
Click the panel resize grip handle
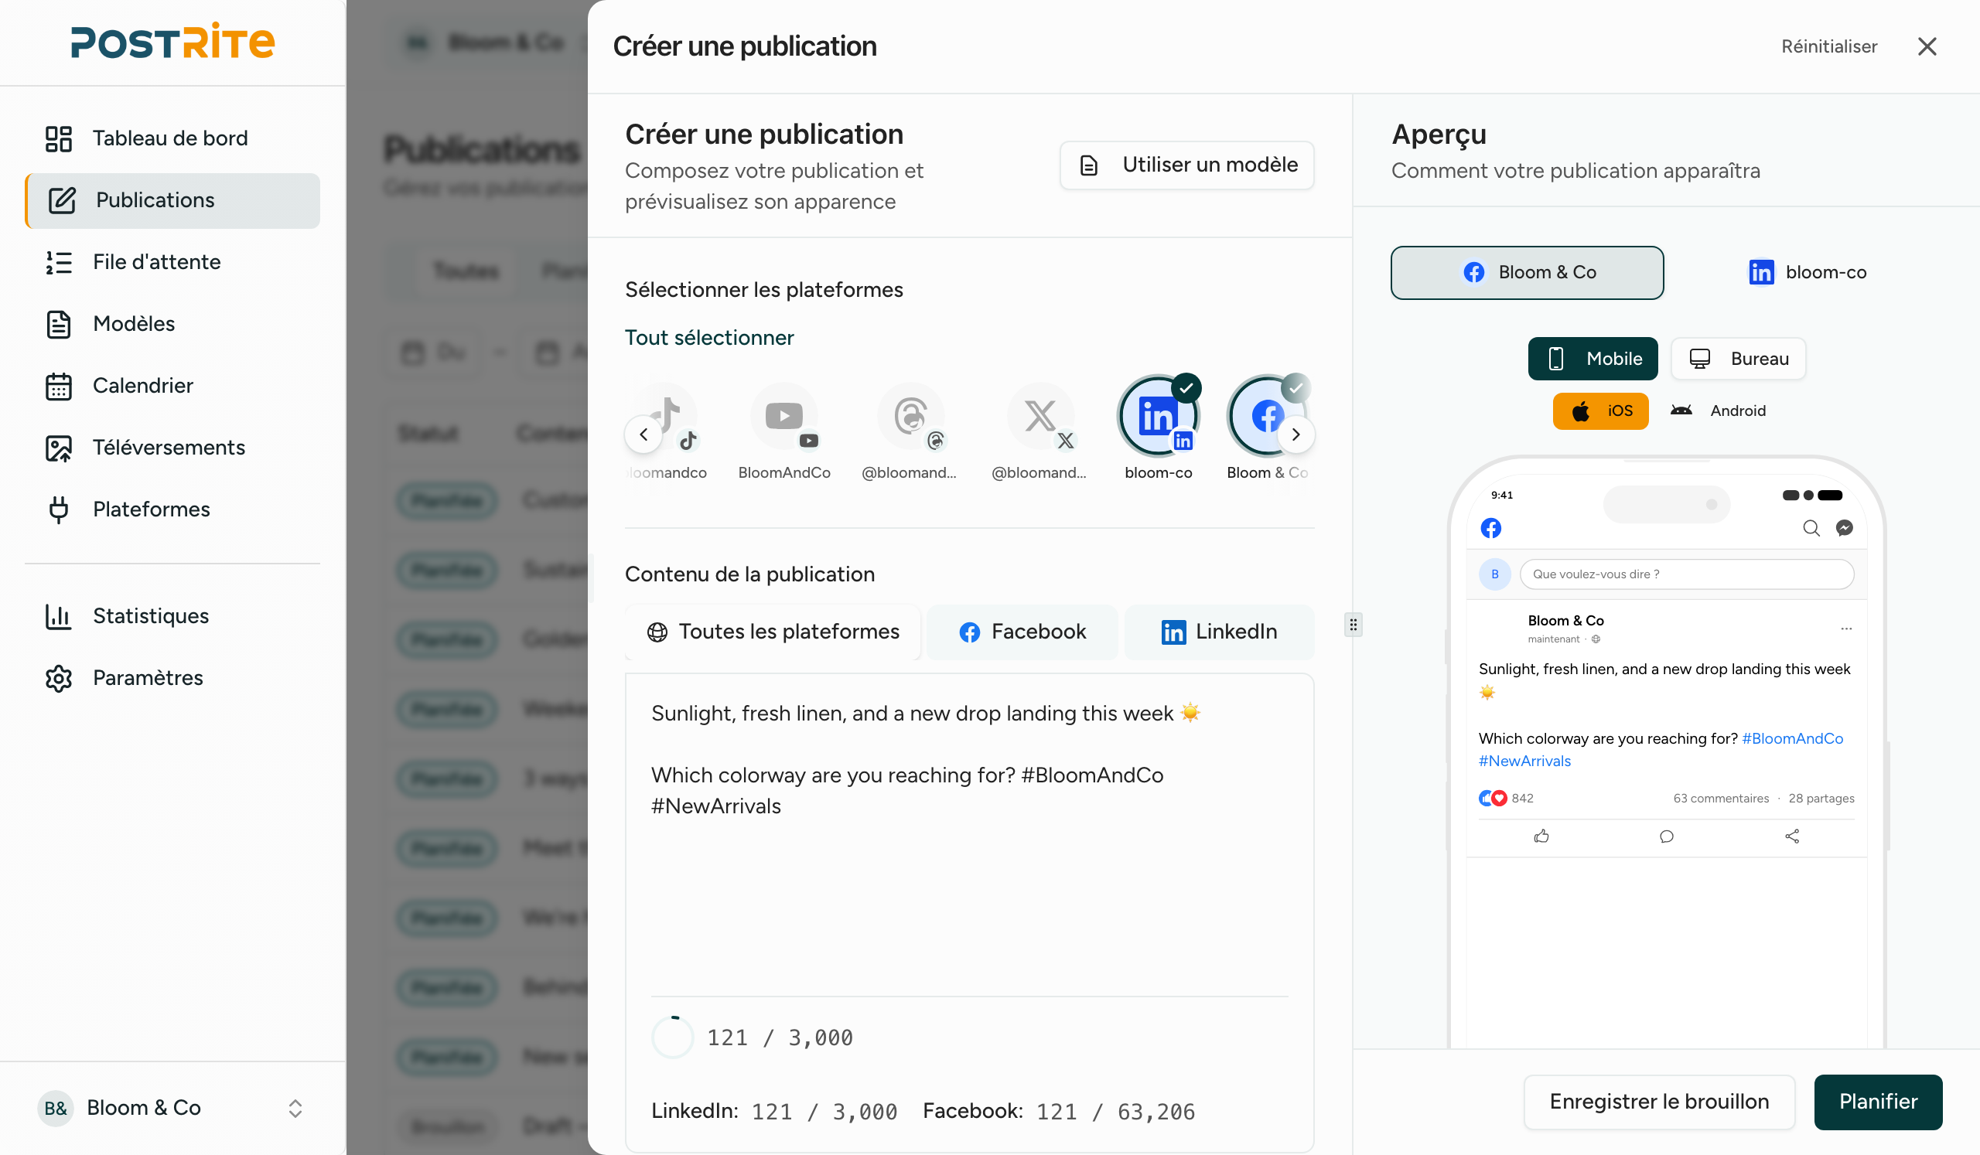click(x=1353, y=625)
